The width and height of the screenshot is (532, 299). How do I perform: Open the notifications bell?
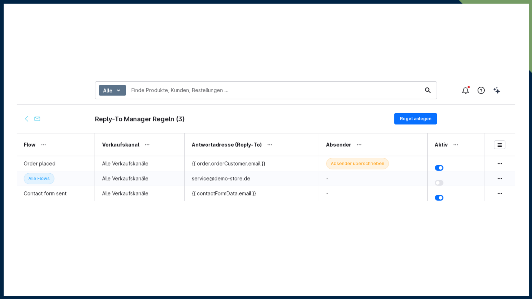(465, 90)
